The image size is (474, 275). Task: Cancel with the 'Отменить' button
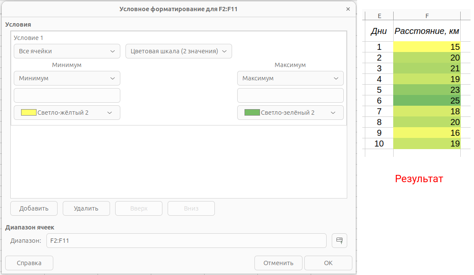click(278, 263)
